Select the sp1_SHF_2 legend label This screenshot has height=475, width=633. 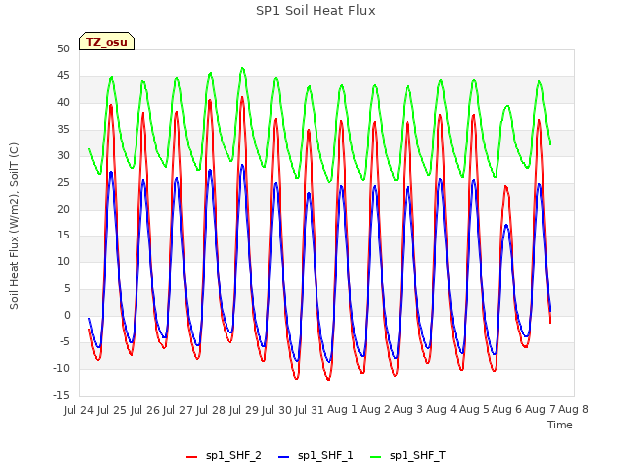point(233,456)
